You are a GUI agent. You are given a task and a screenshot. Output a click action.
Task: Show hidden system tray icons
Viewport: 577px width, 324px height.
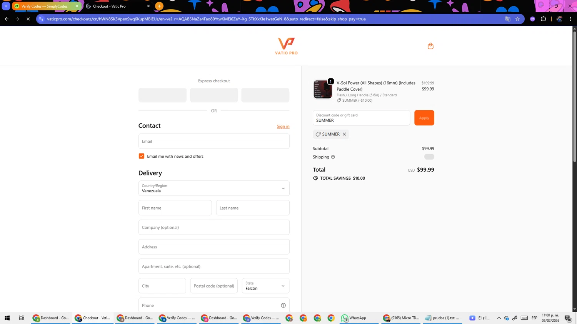tap(499, 318)
